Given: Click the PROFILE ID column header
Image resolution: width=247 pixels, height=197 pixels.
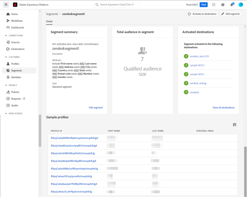Looking at the screenshot, I should (56, 131).
